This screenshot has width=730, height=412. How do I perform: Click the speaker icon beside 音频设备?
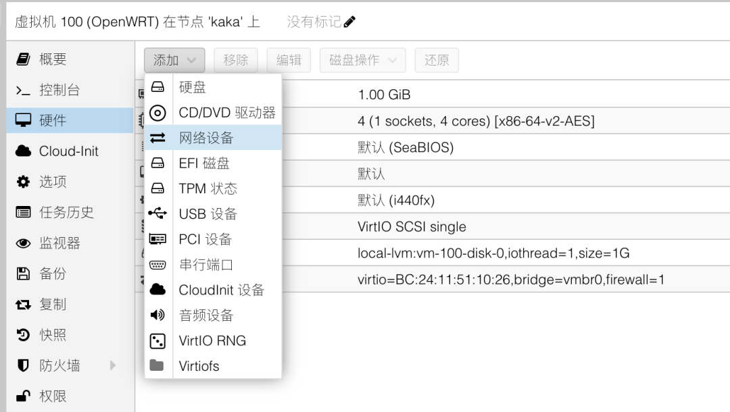157,315
